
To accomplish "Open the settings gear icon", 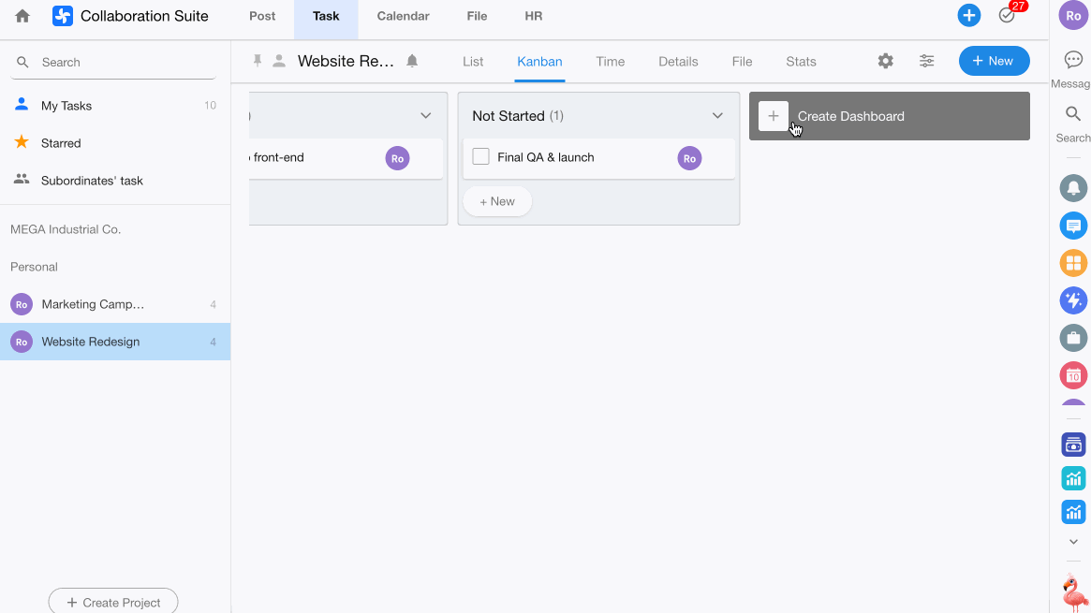I will point(885,61).
